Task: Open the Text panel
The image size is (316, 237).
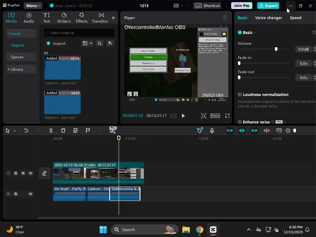Action: (x=47, y=18)
